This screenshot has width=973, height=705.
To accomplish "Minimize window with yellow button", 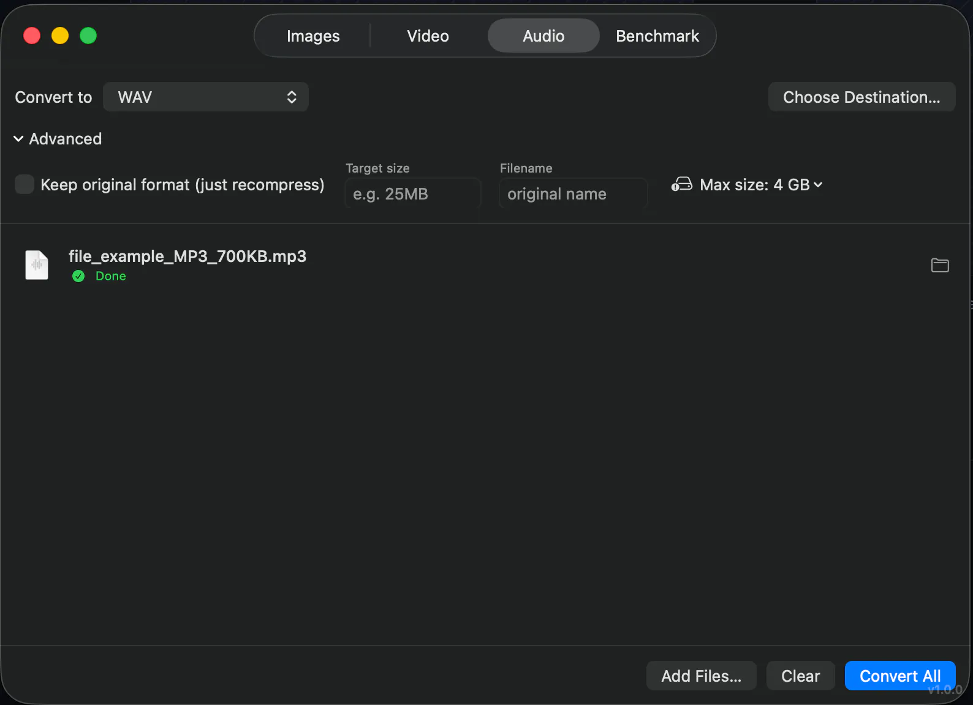I will (60, 35).
